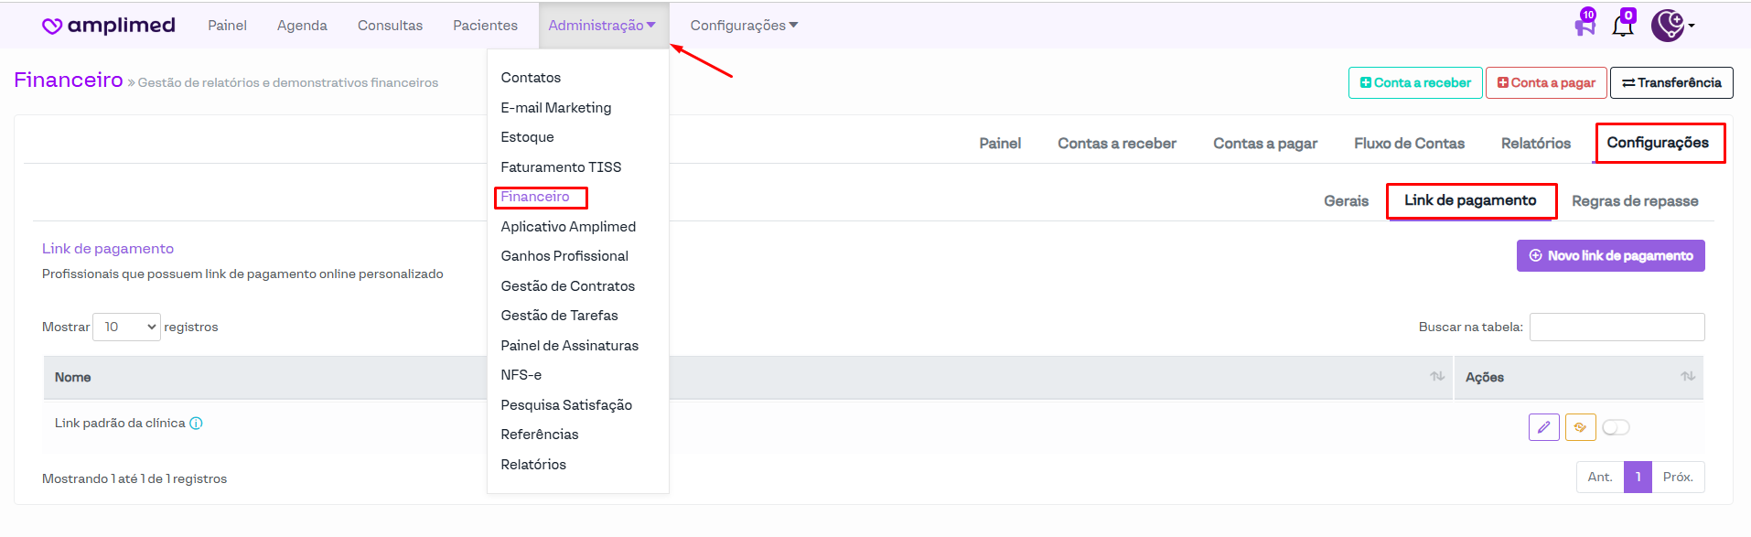Switch to the Regras de repasse tab

click(1634, 201)
